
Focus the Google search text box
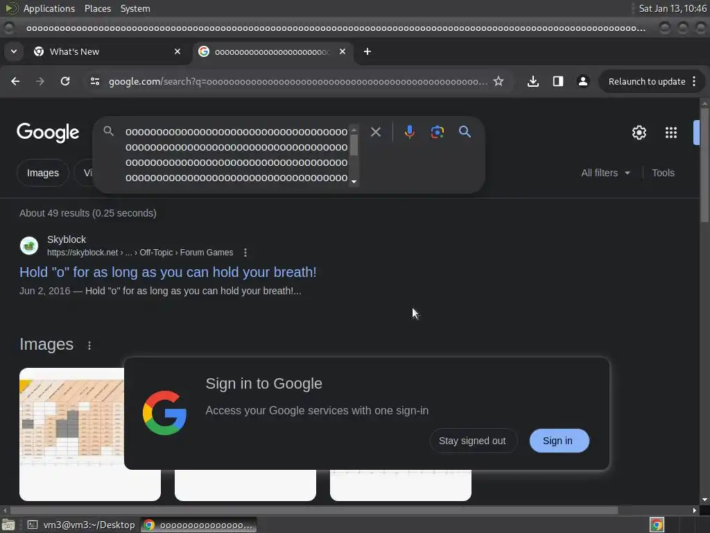click(x=236, y=155)
